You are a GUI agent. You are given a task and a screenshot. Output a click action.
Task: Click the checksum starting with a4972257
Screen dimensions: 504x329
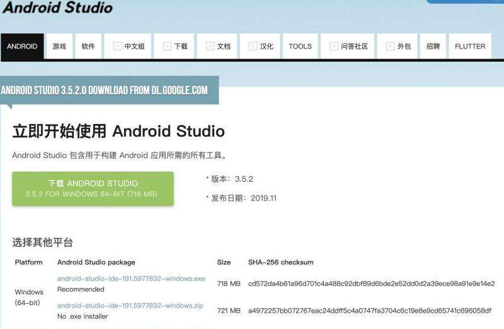pos(370,311)
